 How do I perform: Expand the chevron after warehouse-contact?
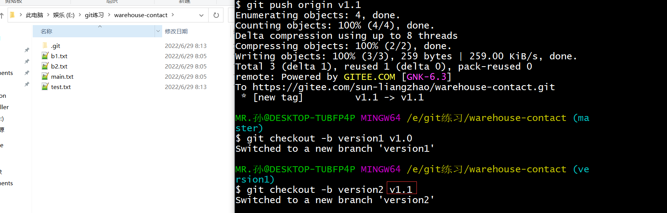(173, 15)
